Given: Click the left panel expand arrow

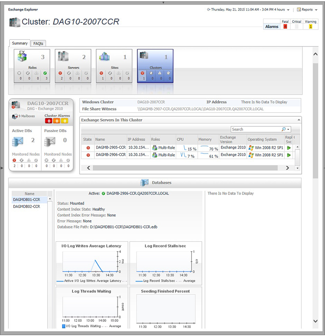Looking at the screenshot, I should pyautogui.click(x=2, y=168).
